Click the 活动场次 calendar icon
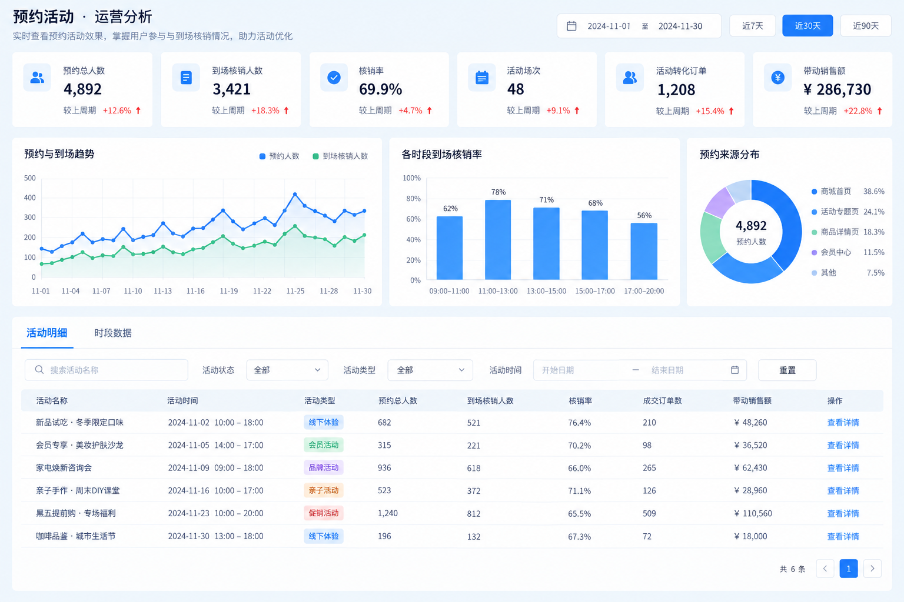This screenshot has width=904, height=602. [482, 77]
